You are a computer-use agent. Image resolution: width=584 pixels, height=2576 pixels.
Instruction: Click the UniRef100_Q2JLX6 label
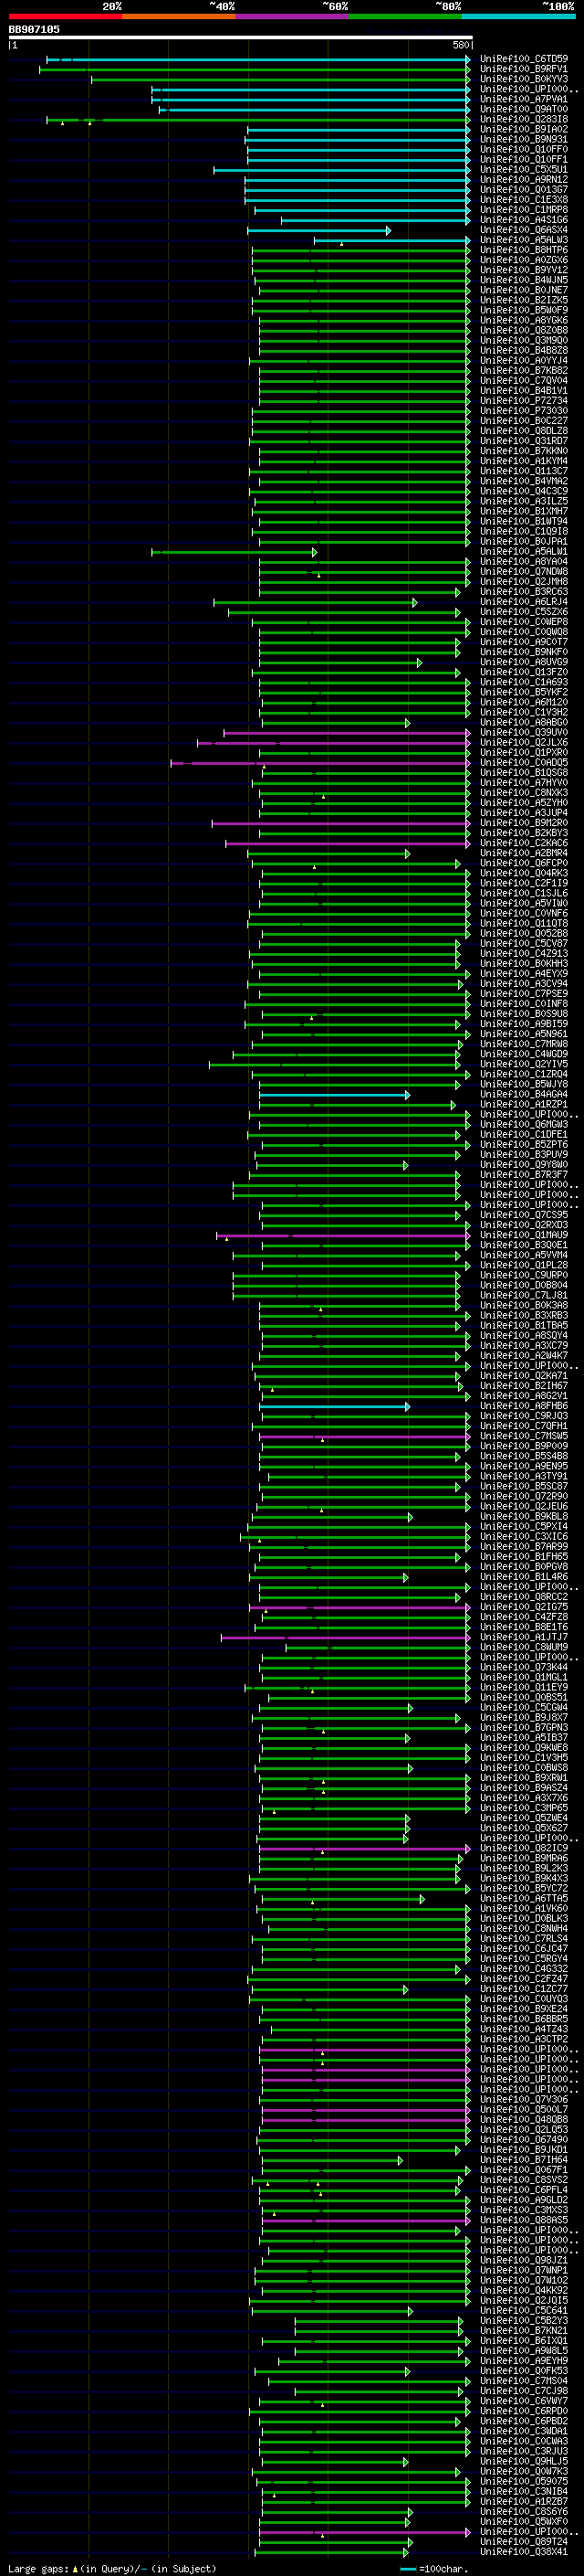coord(524,744)
